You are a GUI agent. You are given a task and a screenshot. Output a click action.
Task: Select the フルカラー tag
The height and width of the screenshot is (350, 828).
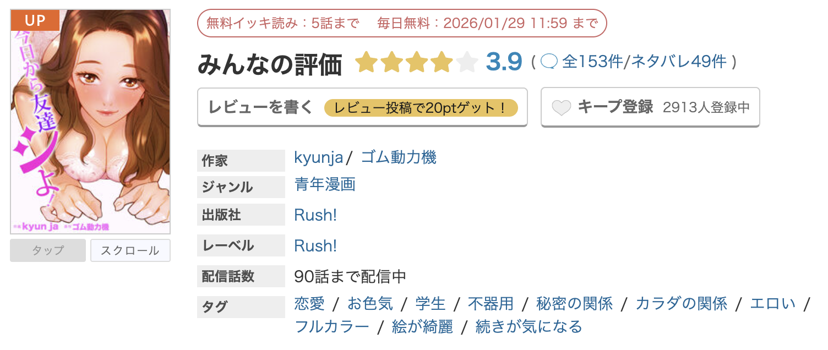click(332, 327)
